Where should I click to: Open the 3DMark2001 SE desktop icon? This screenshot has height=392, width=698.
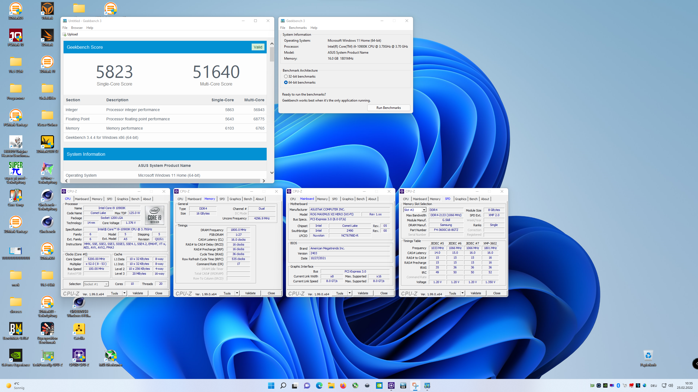47,144
